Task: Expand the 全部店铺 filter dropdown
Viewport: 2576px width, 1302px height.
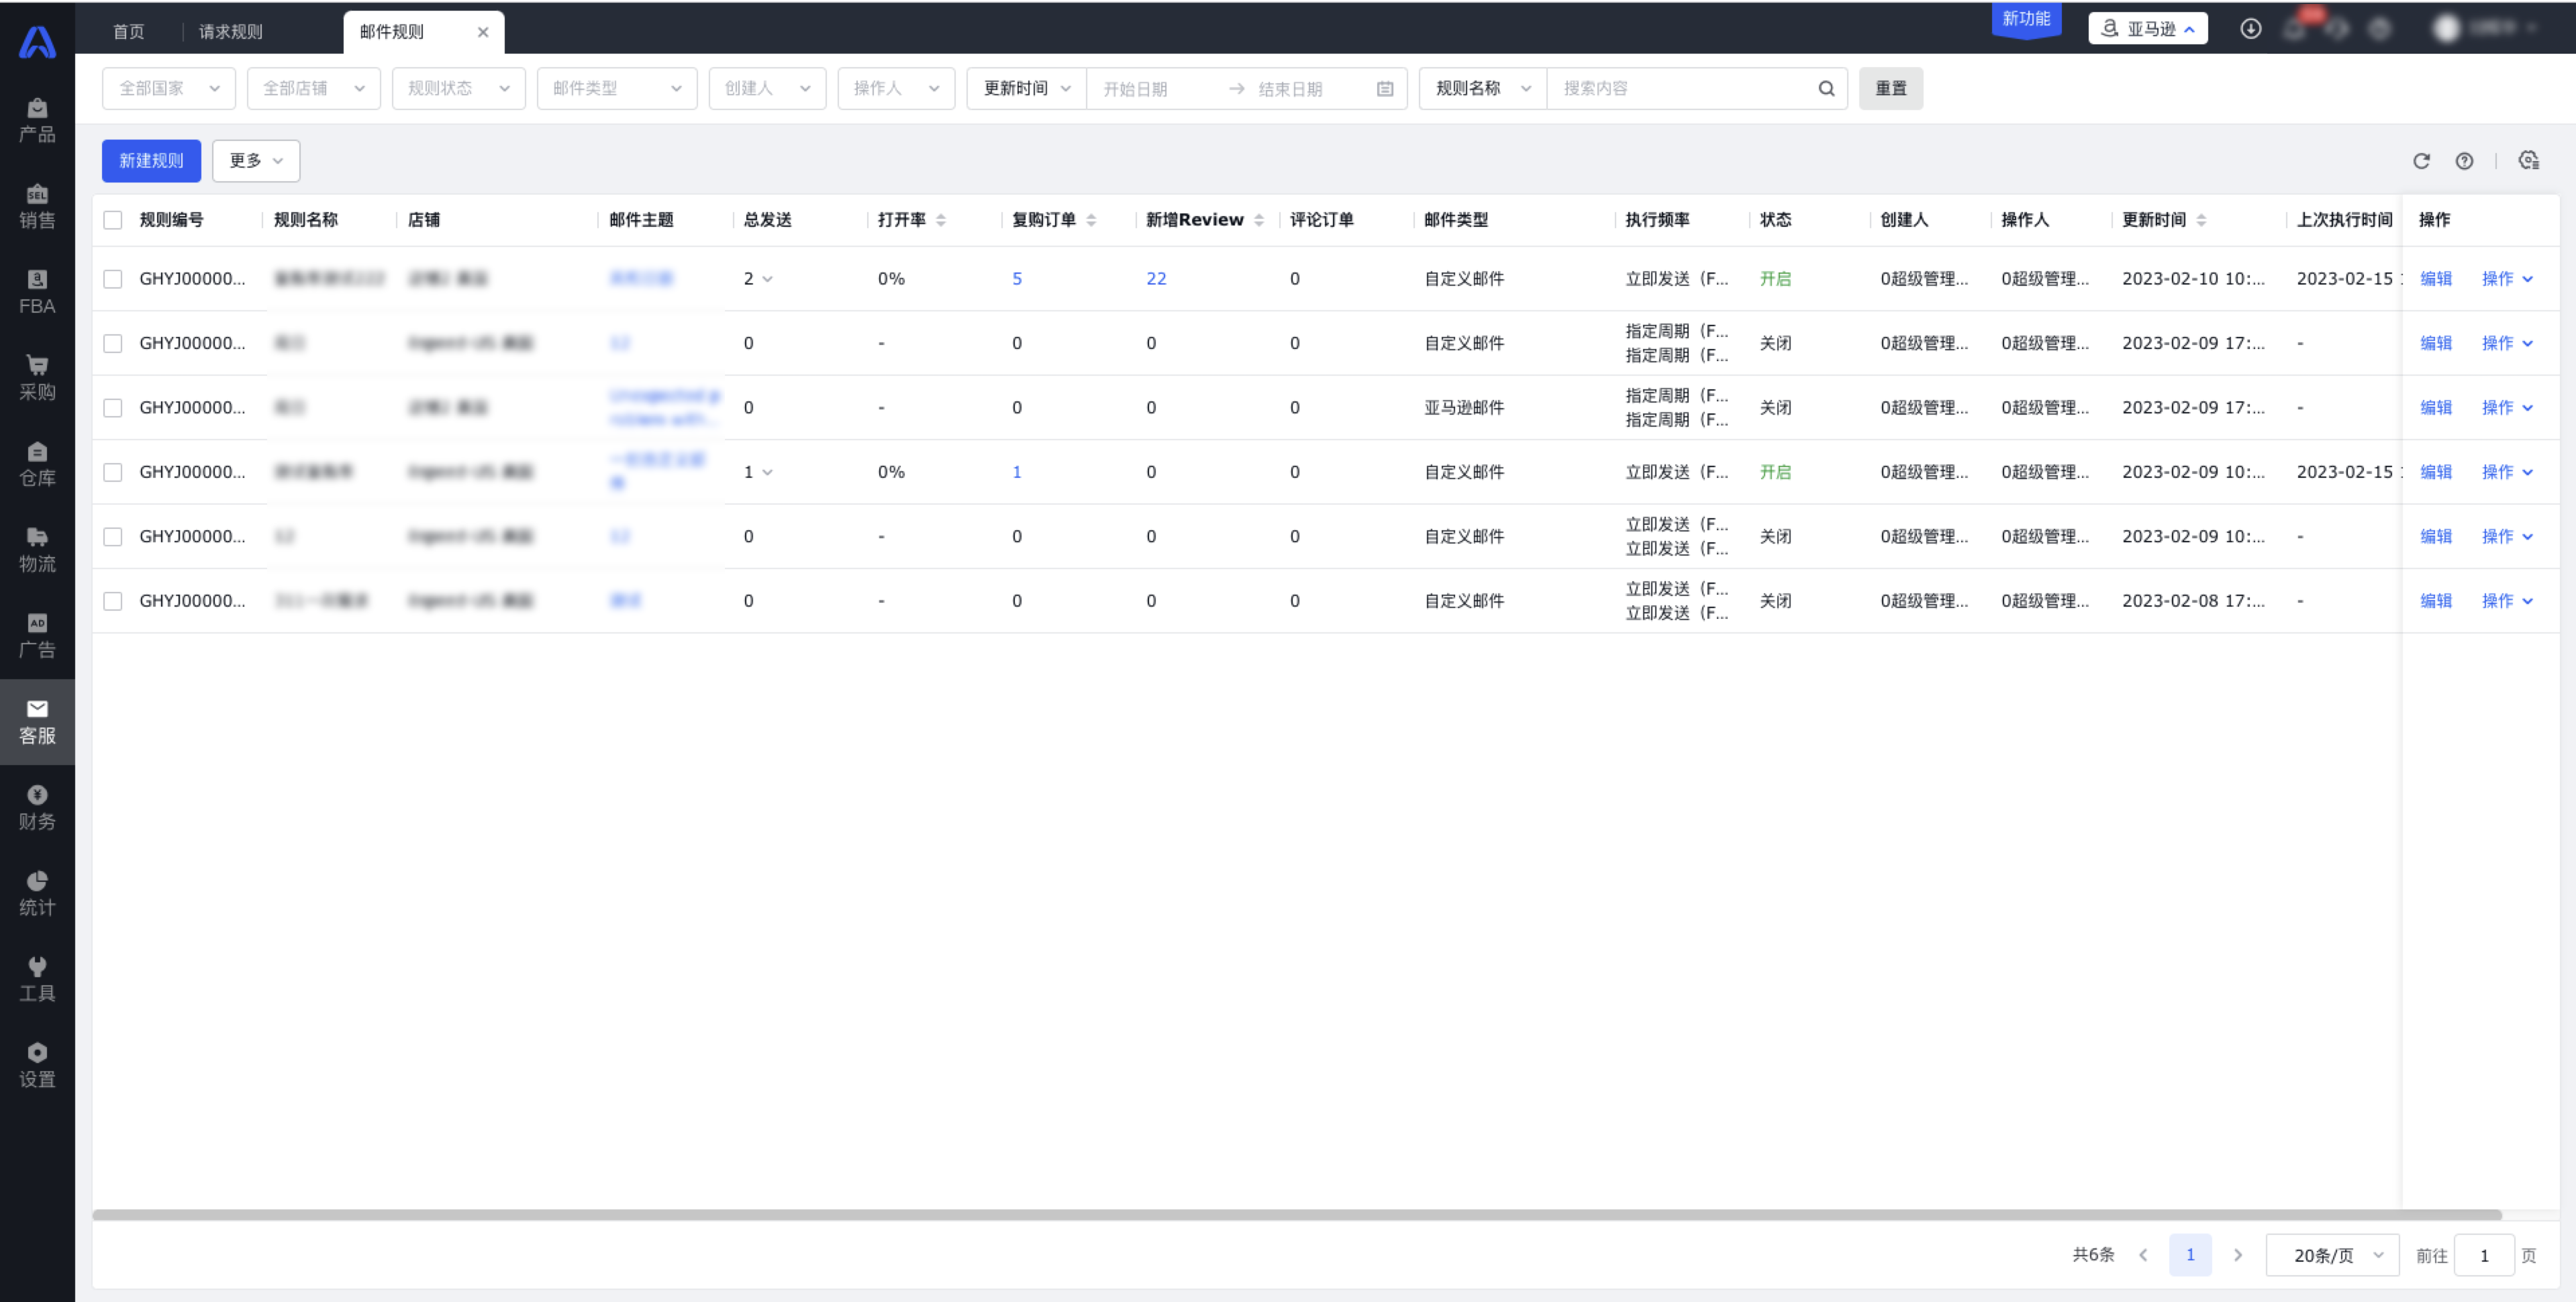Action: 313,88
